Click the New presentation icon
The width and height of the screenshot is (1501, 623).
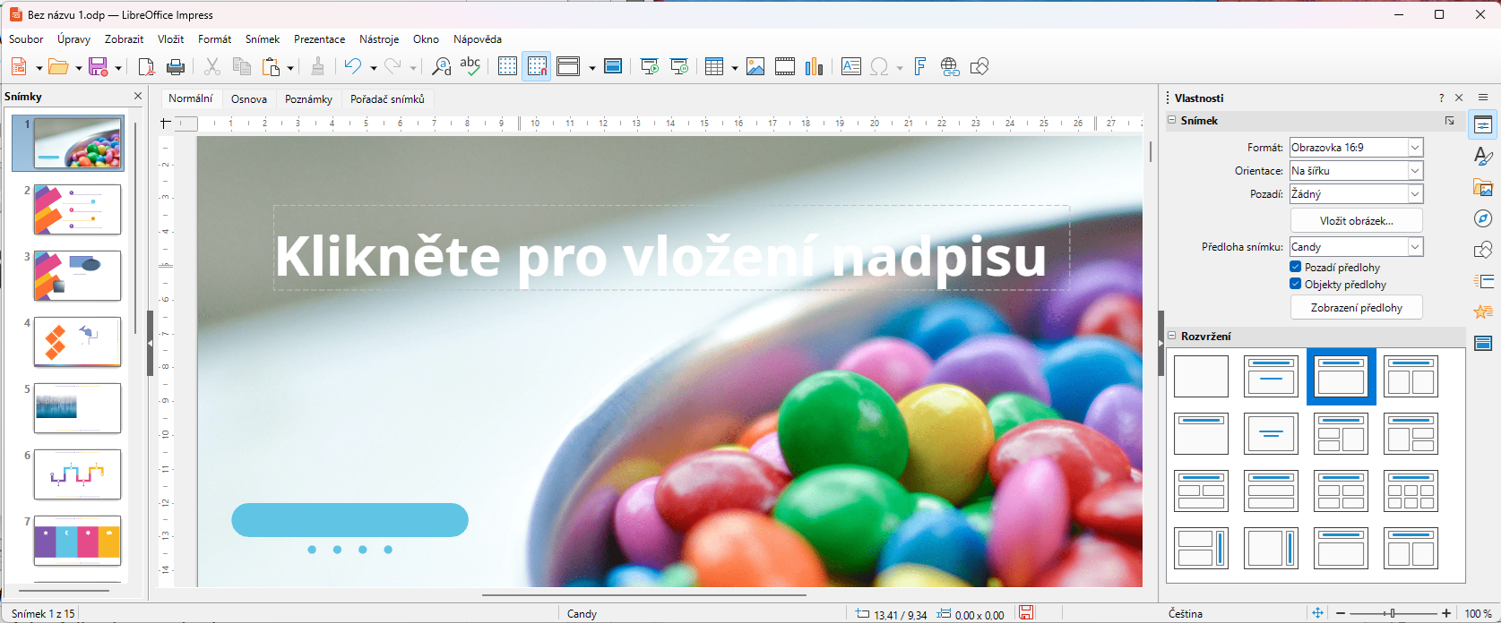point(19,66)
